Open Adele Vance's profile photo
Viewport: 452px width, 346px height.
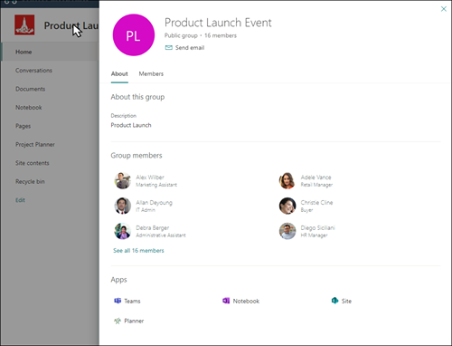[x=287, y=180]
